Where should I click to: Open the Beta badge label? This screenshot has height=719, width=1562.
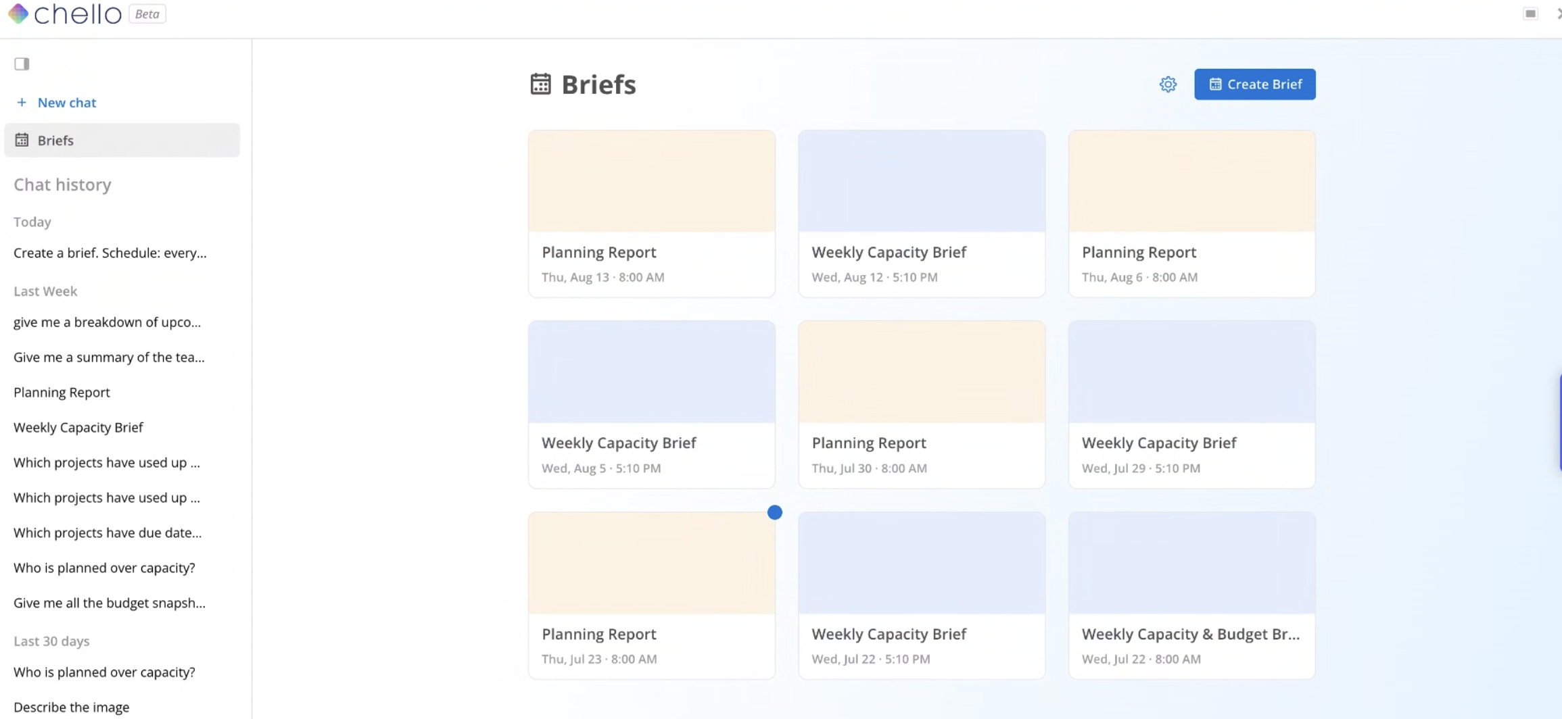coord(147,14)
